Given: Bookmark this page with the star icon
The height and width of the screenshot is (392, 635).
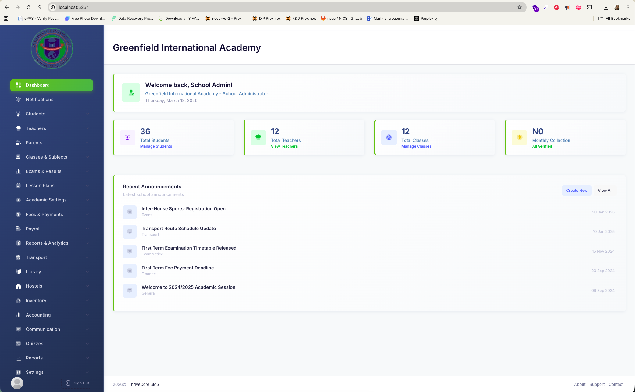Looking at the screenshot, I should point(519,7).
